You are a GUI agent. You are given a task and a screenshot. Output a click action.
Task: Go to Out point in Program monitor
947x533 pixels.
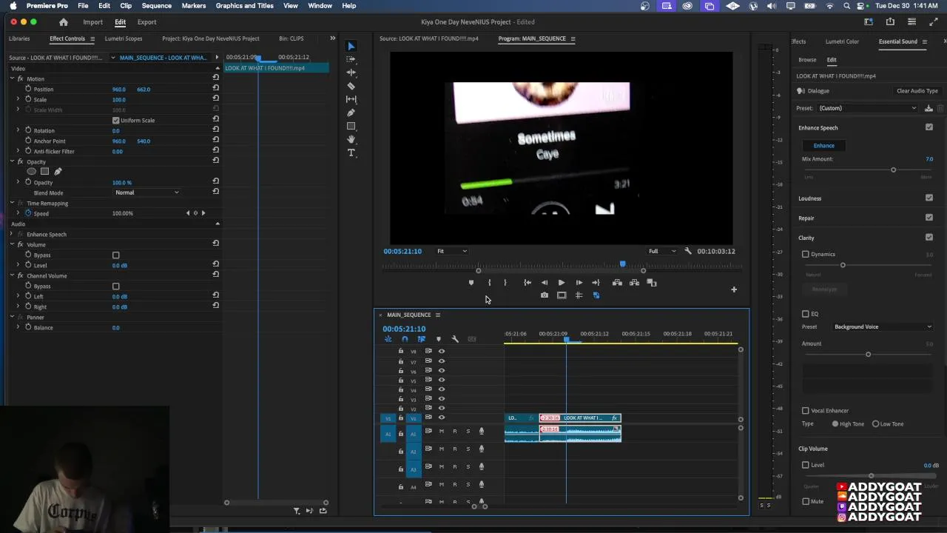point(596,283)
